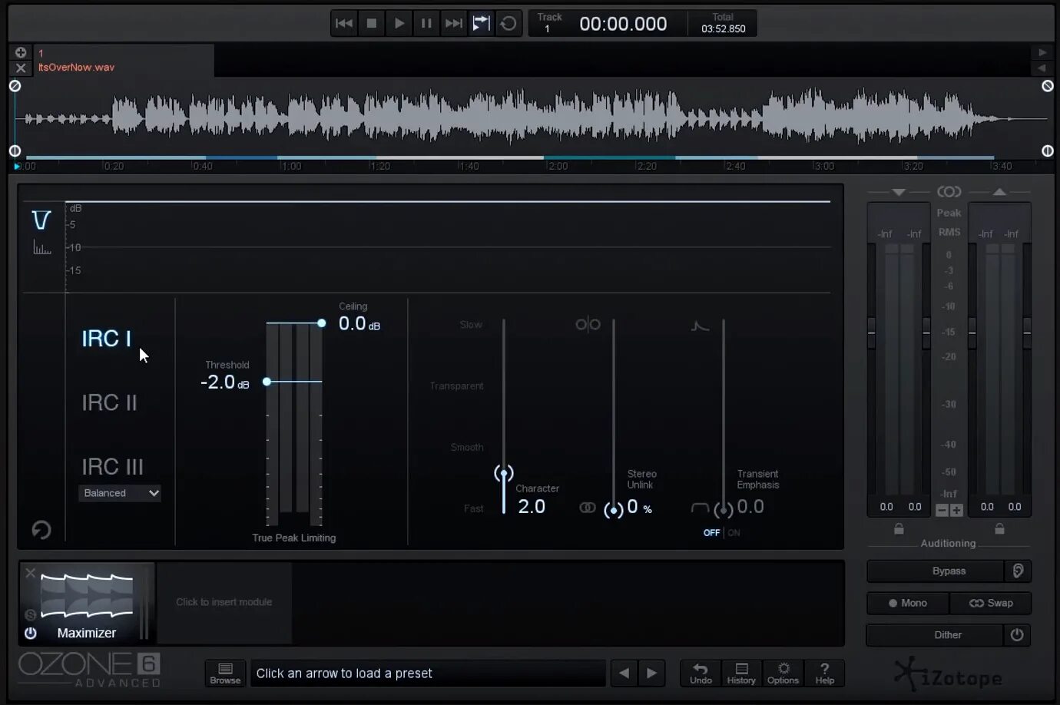Image resolution: width=1060 pixels, height=705 pixels.
Task: Open the Balanced IRC III style dropdown
Action: pos(120,493)
